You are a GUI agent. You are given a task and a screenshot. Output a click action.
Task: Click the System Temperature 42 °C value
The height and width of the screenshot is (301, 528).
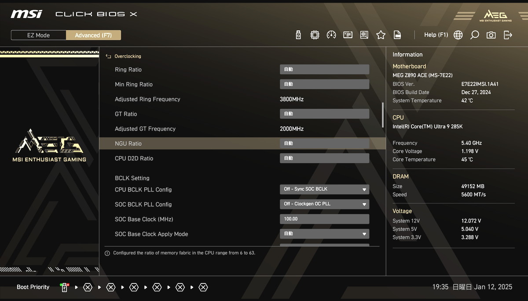tap(467, 100)
